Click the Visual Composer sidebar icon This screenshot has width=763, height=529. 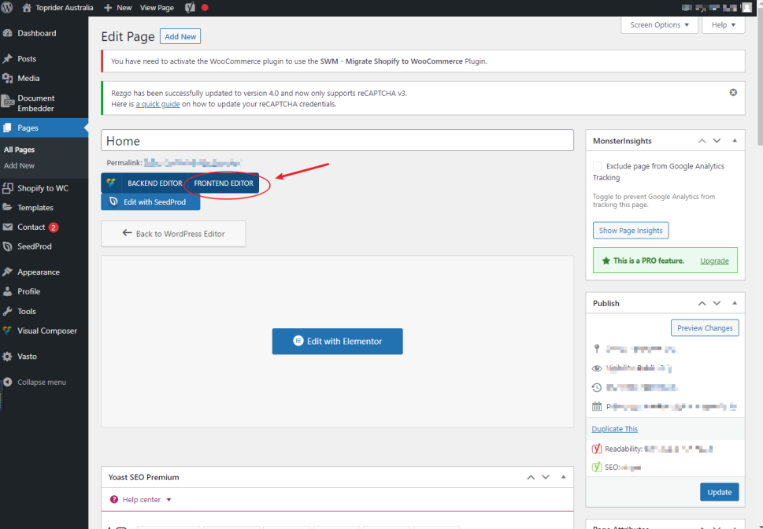tap(7, 331)
